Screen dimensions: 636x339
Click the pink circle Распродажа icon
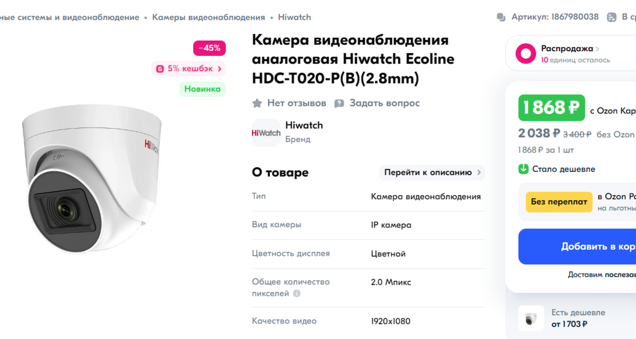[526, 54]
